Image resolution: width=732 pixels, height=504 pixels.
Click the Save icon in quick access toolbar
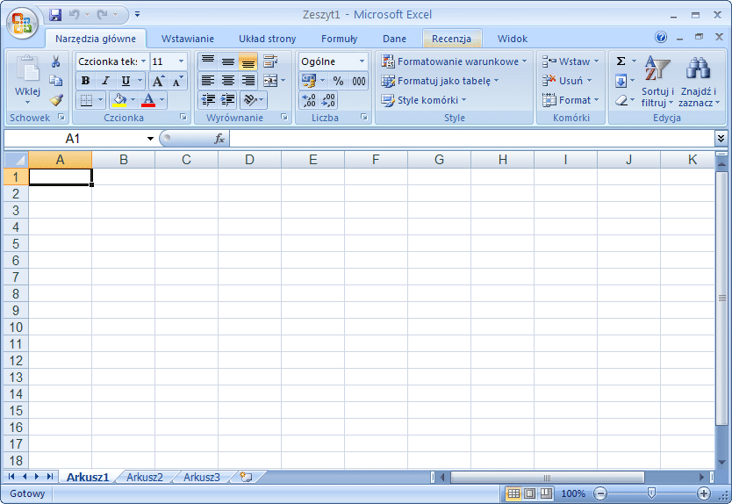[x=56, y=15]
